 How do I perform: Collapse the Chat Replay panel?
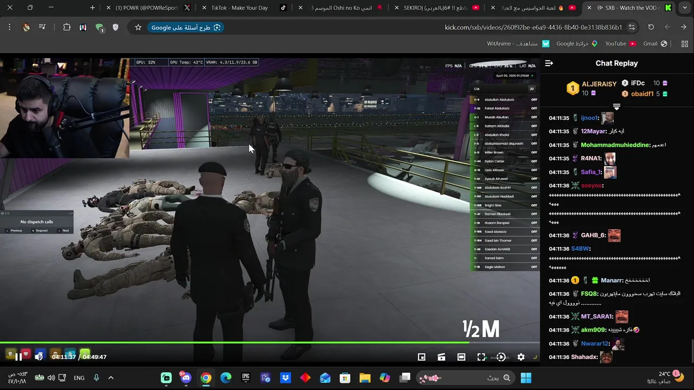click(x=549, y=63)
